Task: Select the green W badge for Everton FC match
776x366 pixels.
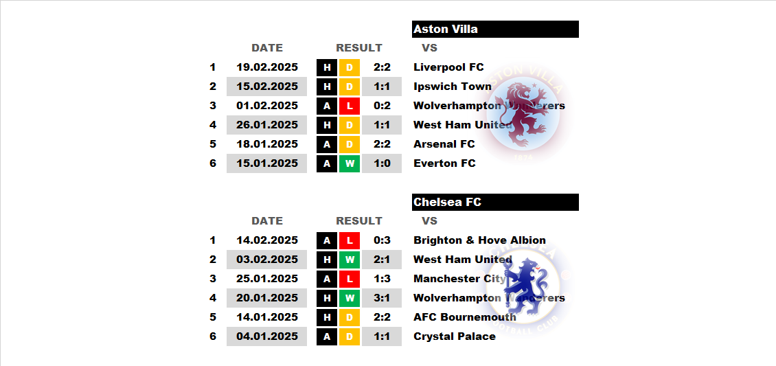Action: pyautogui.click(x=350, y=163)
